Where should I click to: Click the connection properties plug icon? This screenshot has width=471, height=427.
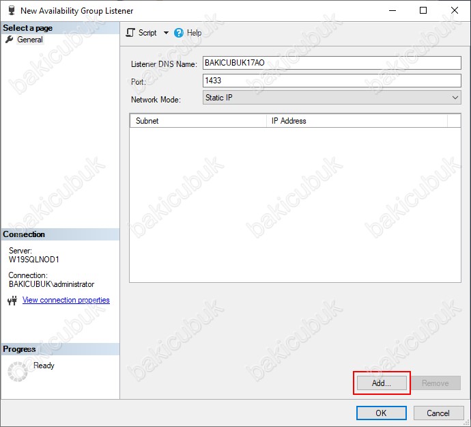(12, 301)
